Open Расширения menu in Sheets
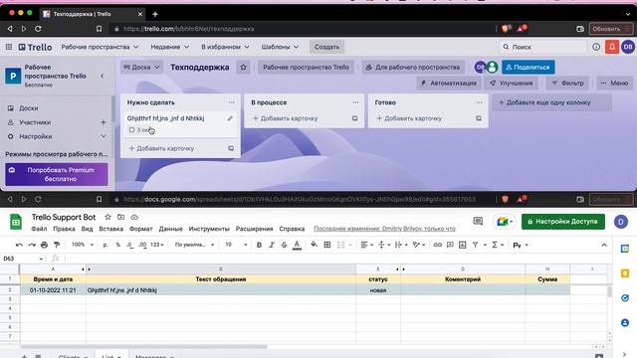 pos(254,229)
